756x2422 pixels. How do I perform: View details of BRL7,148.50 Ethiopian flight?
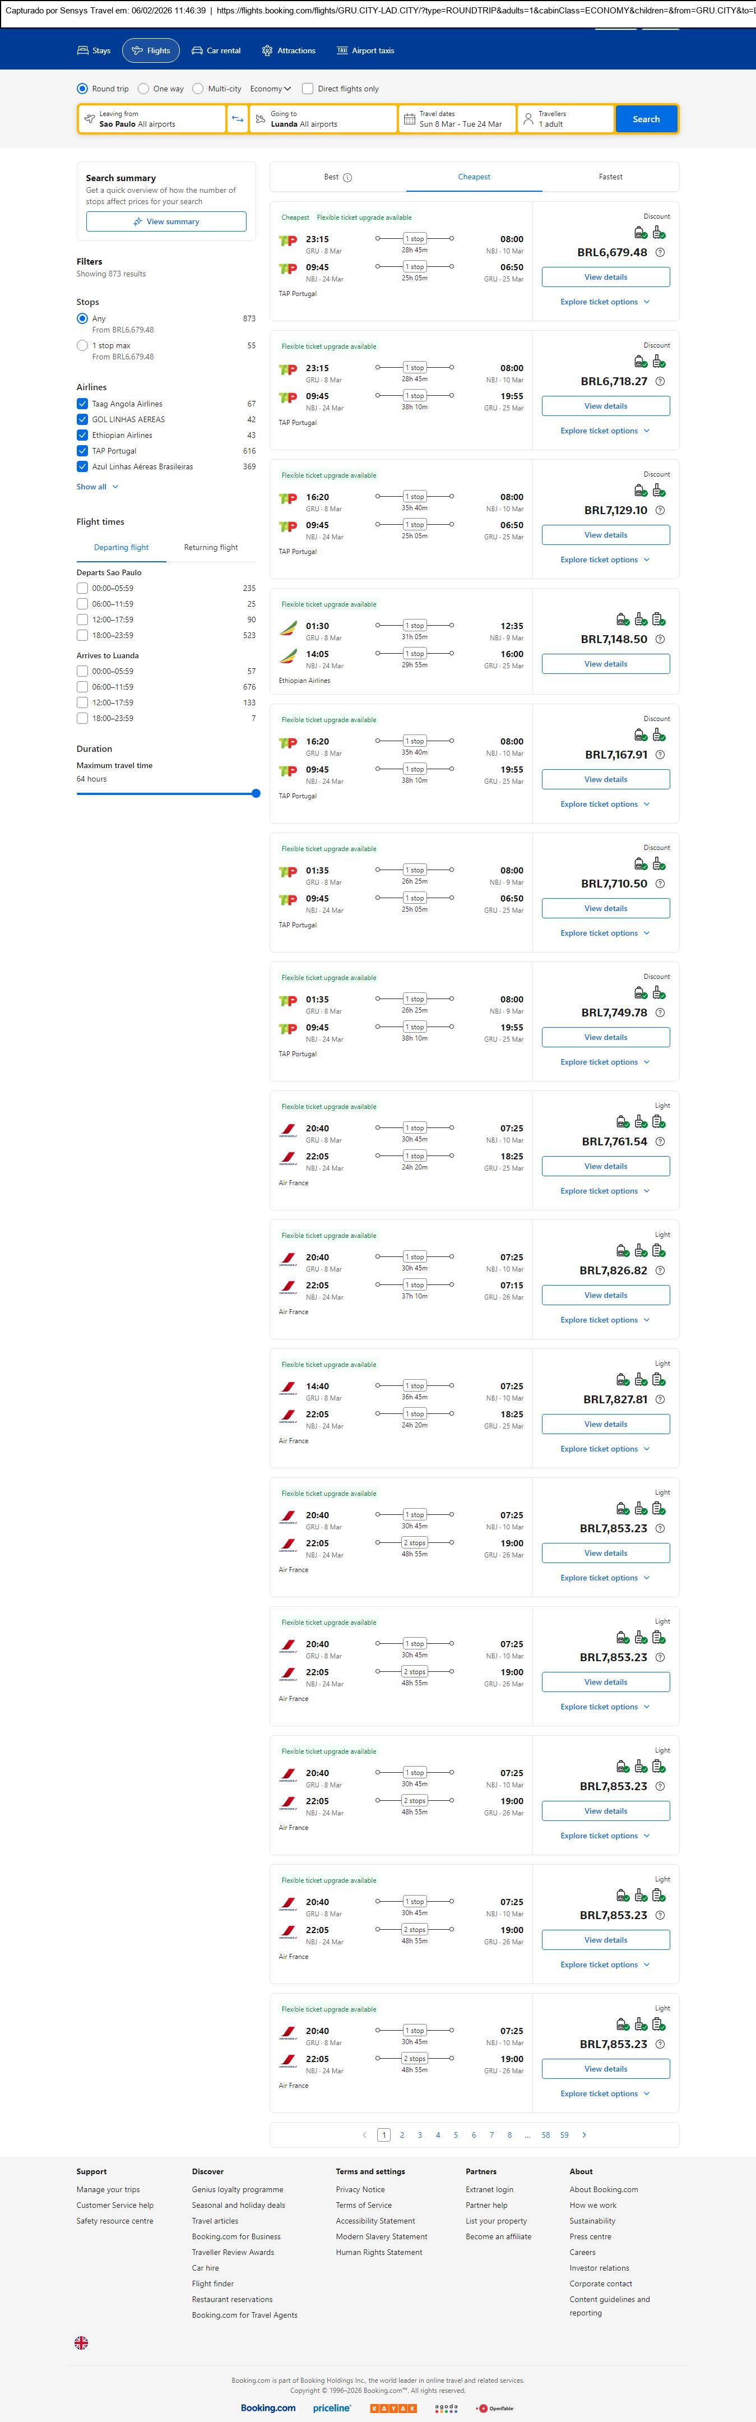pos(606,664)
